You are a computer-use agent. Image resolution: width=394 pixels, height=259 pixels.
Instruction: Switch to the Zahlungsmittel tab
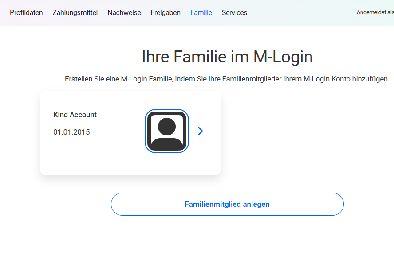75,13
